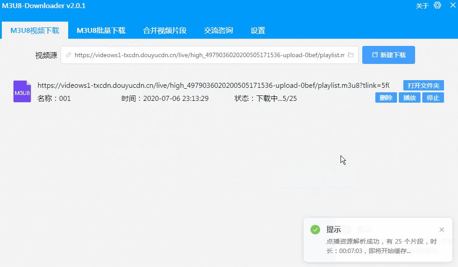Click the M3U8-Downloader v2.0.1 title text
Screen dimensions: 458x267
[x=44, y=5]
